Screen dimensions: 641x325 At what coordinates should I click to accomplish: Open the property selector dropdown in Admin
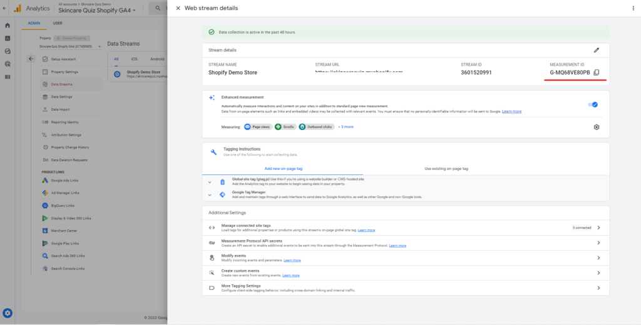70,47
